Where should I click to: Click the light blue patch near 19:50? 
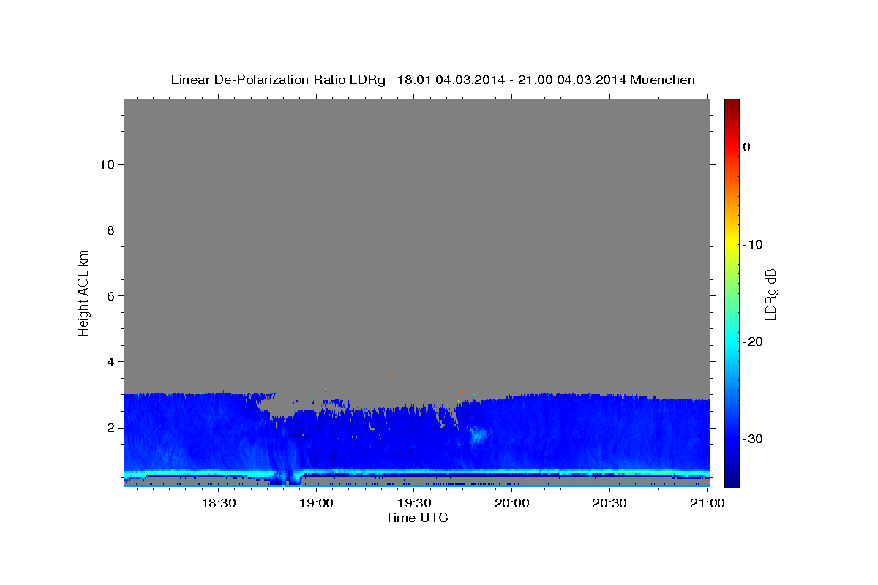(x=477, y=434)
